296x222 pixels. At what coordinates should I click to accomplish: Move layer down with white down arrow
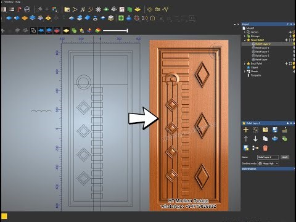pos(255,139)
